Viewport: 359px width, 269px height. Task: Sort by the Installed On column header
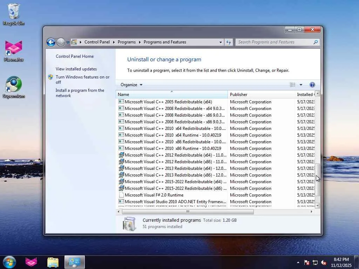tap(305, 95)
